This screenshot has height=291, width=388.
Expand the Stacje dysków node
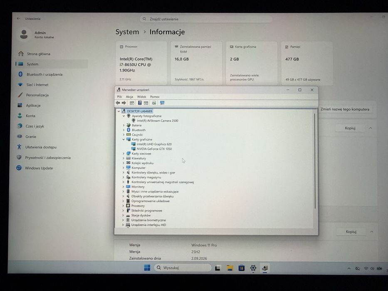[x=123, y=215]
